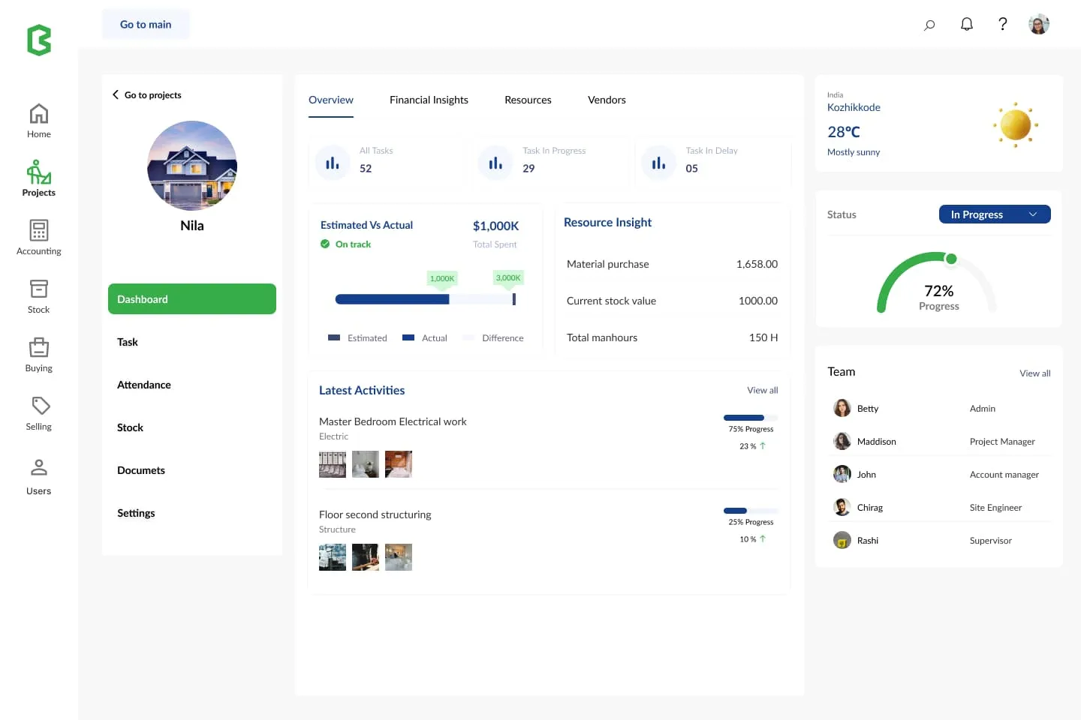
Task: Click the back chevron beside Go to projects
Action: pyautogui.click(x=116, y=94)
